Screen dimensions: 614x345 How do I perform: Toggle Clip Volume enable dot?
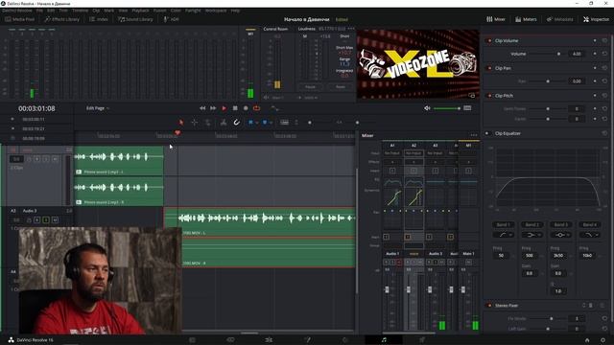(x=489, y=40)
